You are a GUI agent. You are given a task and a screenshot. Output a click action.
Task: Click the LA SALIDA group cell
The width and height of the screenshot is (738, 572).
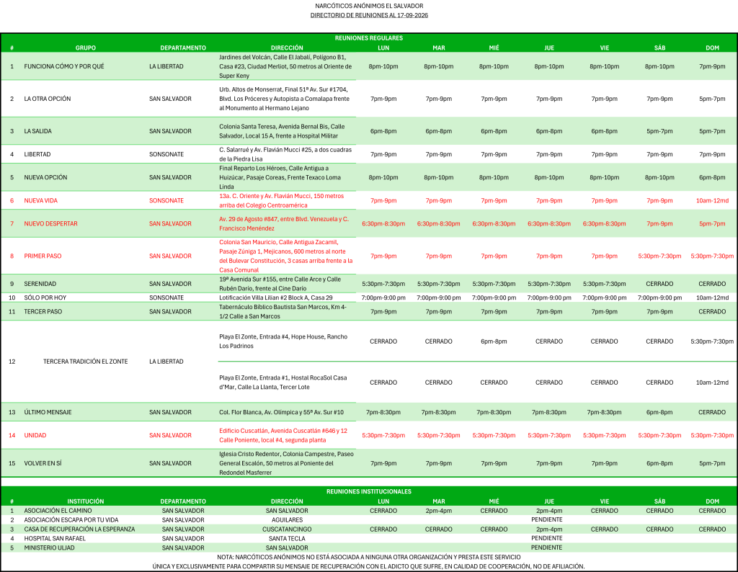(x=37, y=131)
